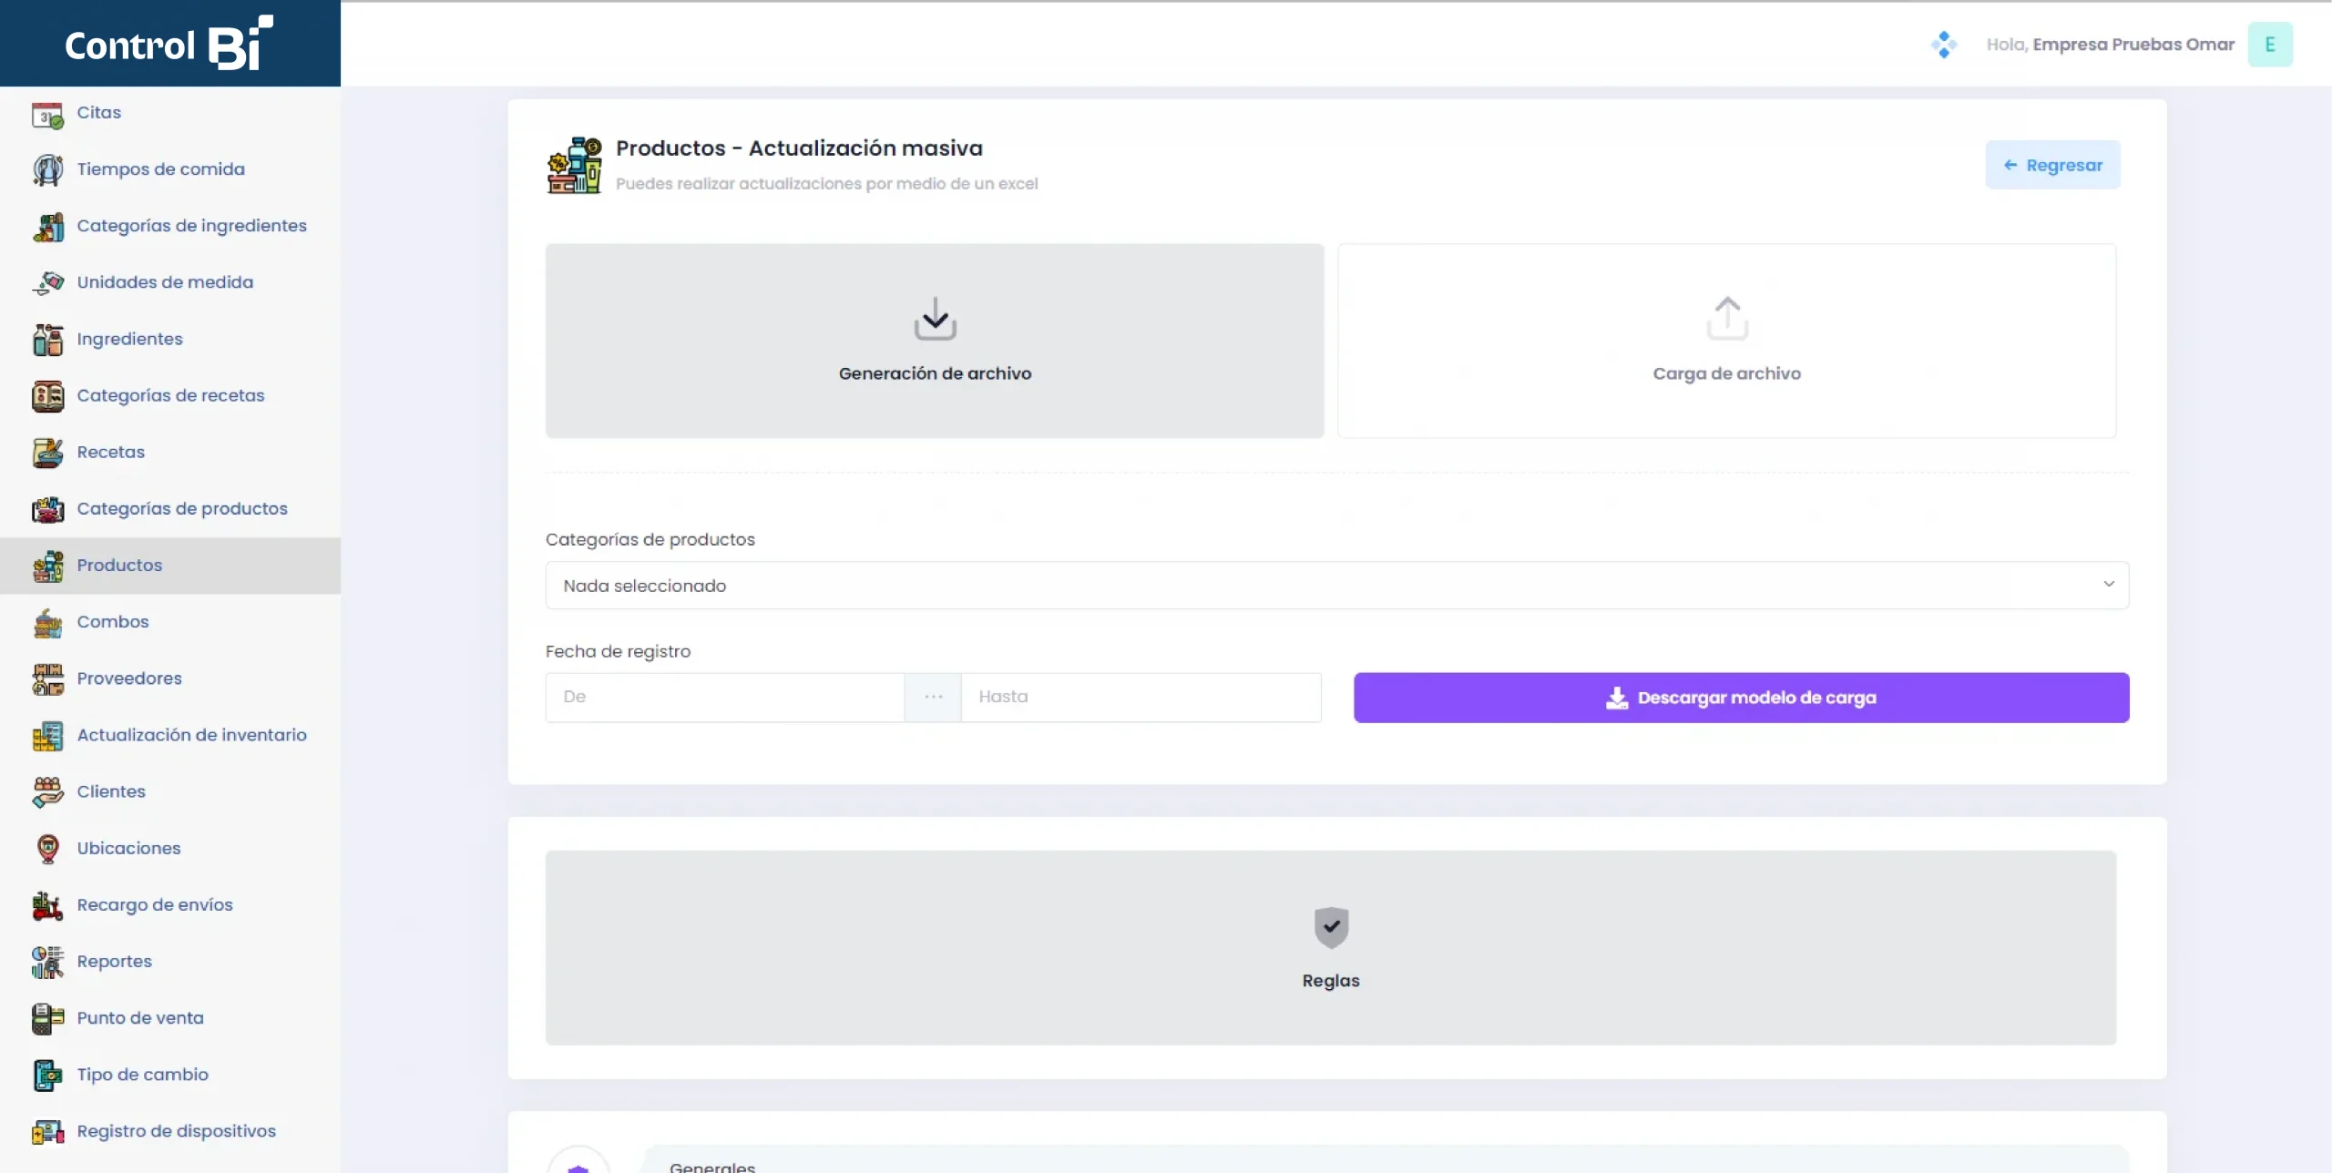Click the chevron of Nada seleccionado dropdown
The width and height of the screenshot is (2332, 1173).
coord(2108,585)
